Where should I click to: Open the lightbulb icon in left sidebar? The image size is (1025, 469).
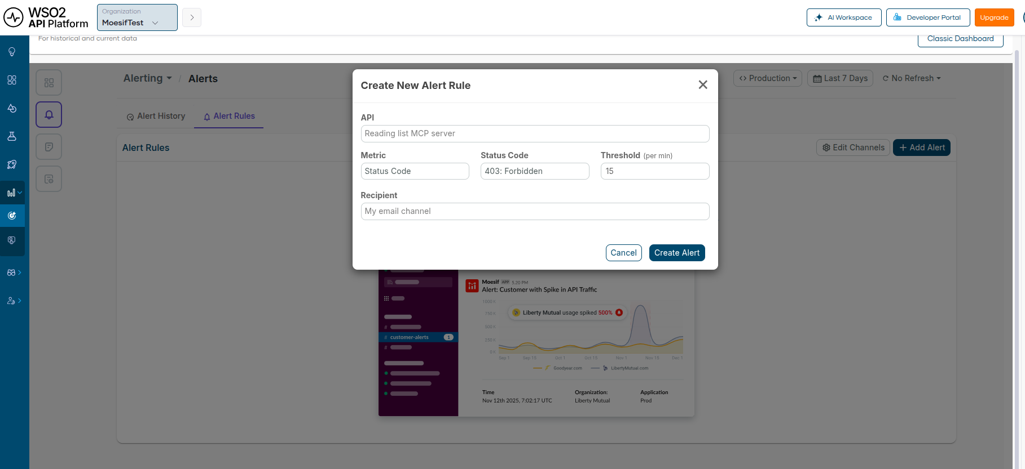12,52
